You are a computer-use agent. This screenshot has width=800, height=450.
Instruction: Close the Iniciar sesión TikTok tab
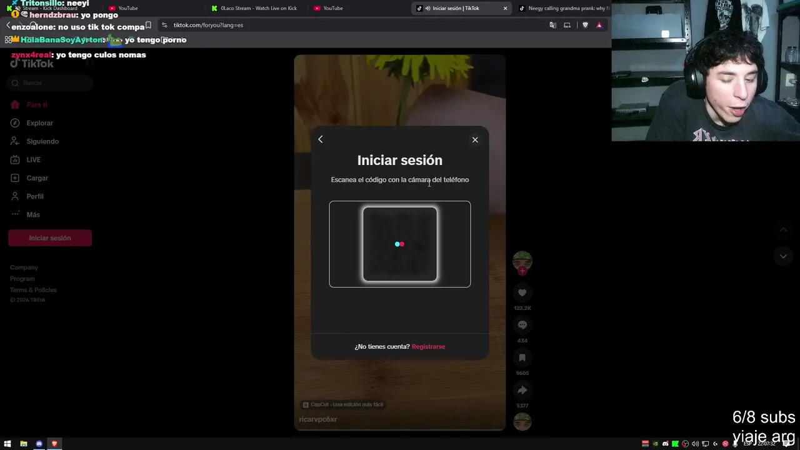(x=505, y=8)
